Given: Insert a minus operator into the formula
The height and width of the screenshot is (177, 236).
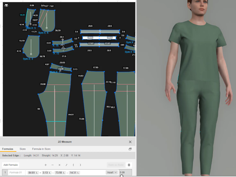Looking at the screenshot, I should click(53, 165).
